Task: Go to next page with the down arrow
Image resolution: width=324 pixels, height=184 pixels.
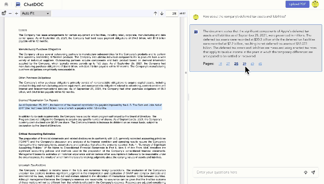Action: tap(162, 13)
